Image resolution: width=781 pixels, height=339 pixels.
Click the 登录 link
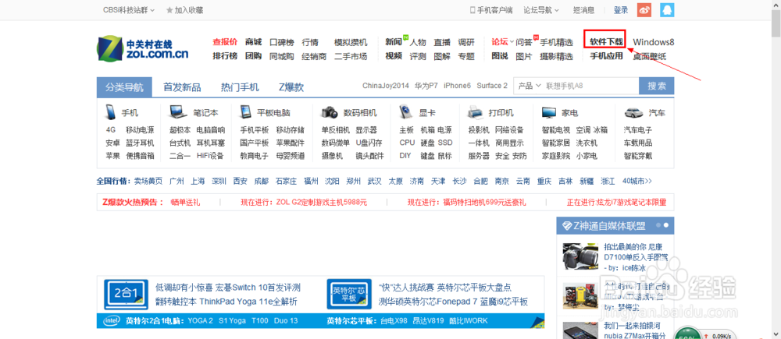(x=621, y=10)
